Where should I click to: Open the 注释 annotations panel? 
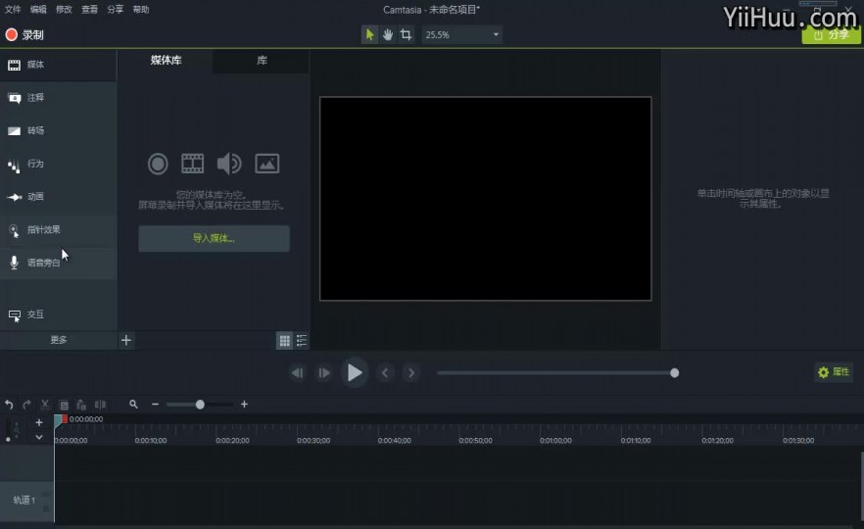tap(58, 98)
